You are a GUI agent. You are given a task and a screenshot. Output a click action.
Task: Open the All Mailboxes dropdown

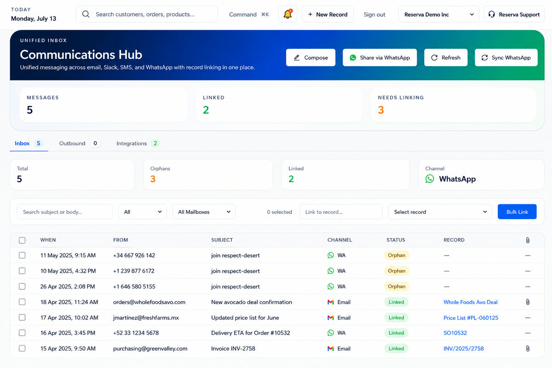pos(204,212)
